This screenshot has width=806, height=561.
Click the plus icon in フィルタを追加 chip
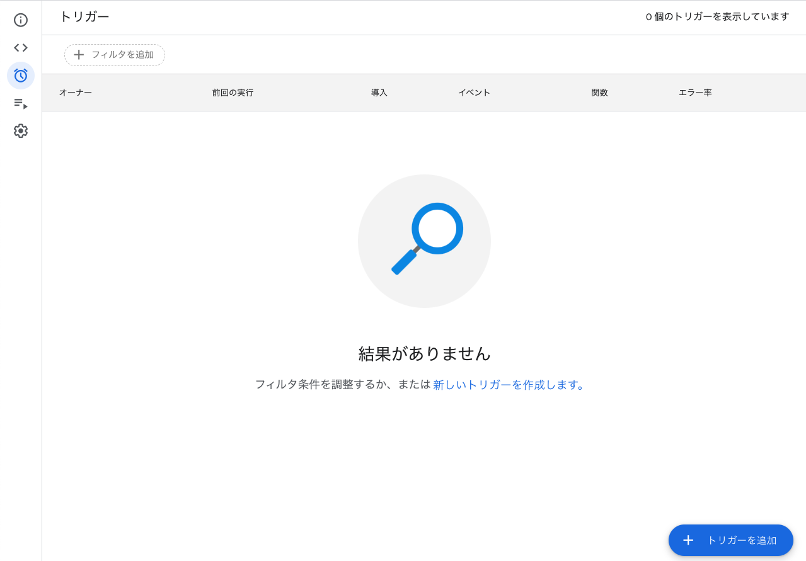coord(79,55)
